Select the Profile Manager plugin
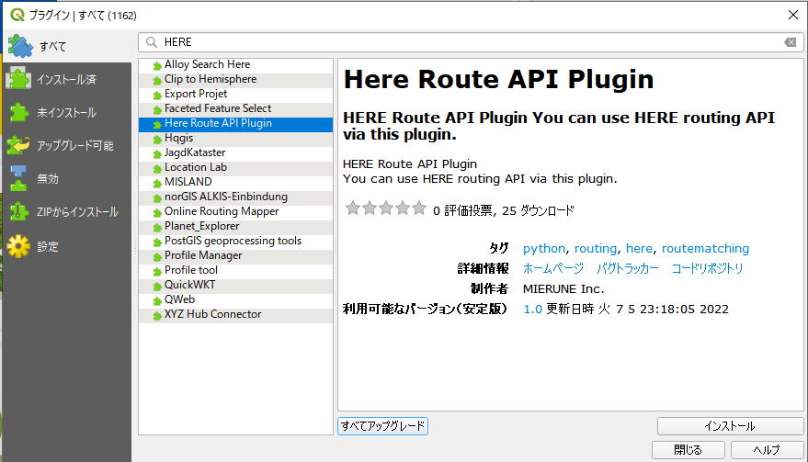This screenshot has width=808, height=462. click(x=235, y=255)
